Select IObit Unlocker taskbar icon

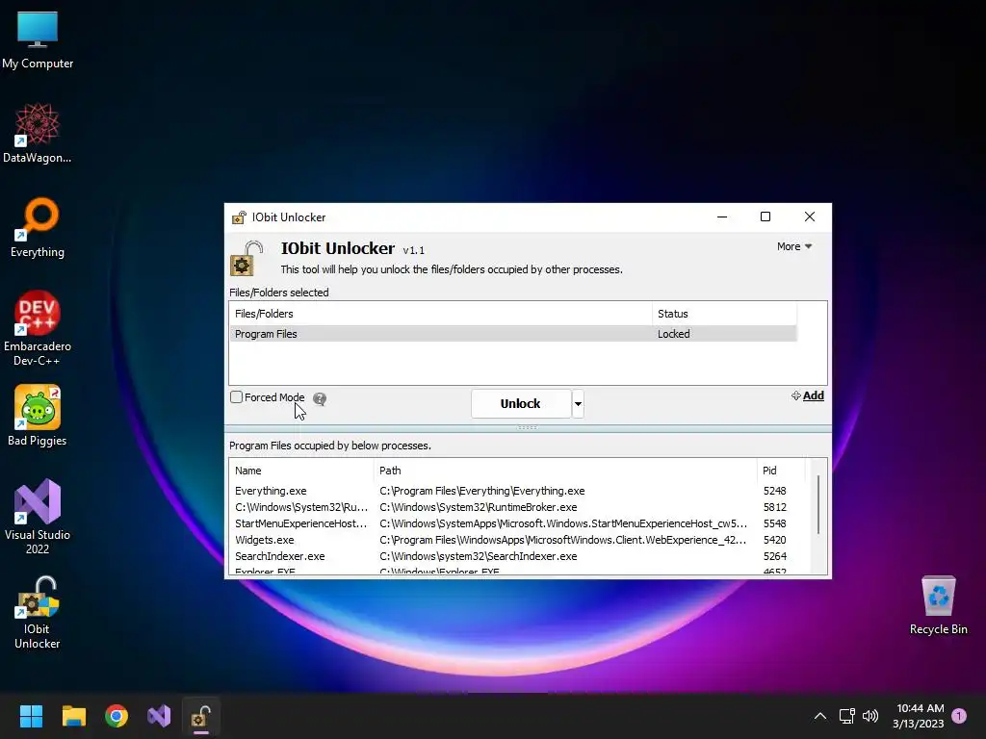(201, 716)
